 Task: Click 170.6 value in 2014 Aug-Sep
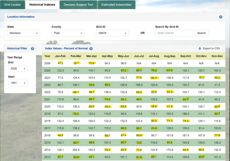pyautogui.click(x=170, y=150)
